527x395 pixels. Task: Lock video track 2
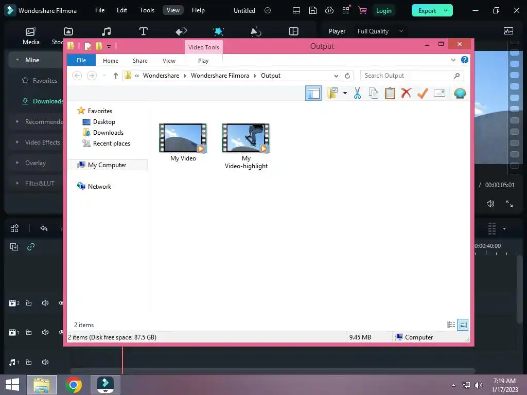pyautogui.click(x=29, y=303)
